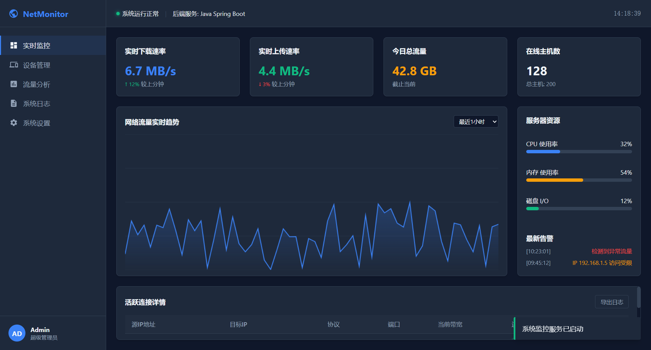This screenshot has width=651, height=350.
Task: Click the AD user avatar
Action: point(17,333)
